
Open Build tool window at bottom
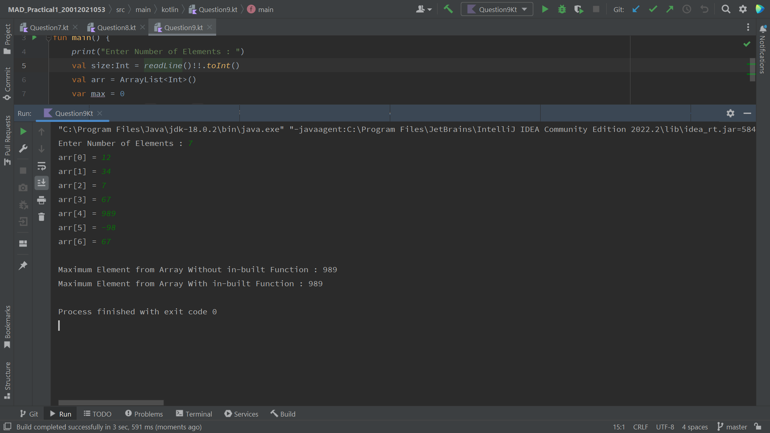point(283,414)
